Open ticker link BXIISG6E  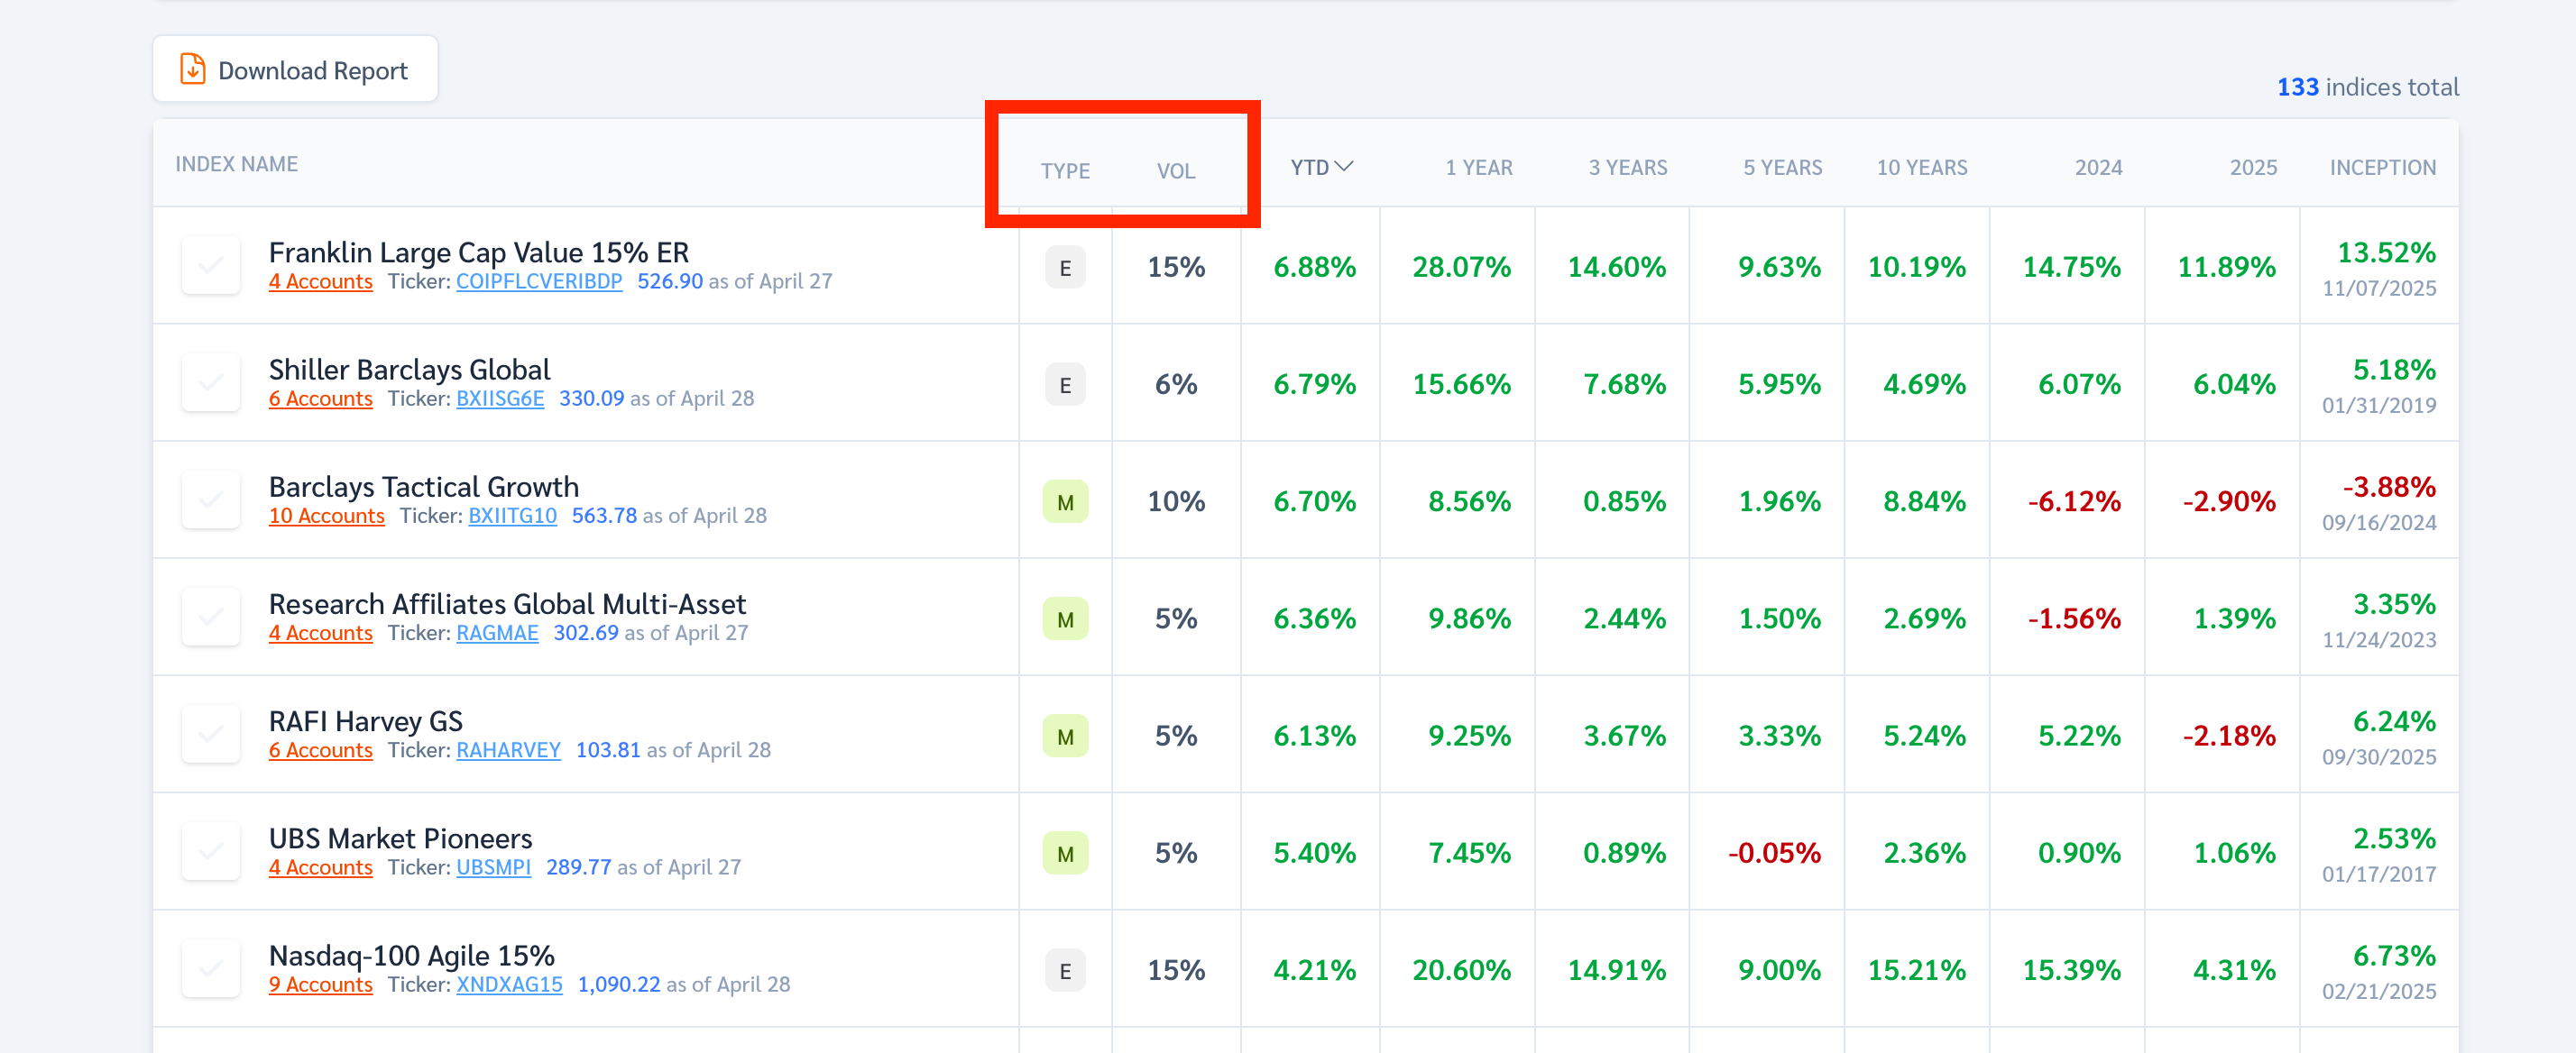(x=500, y=398)
